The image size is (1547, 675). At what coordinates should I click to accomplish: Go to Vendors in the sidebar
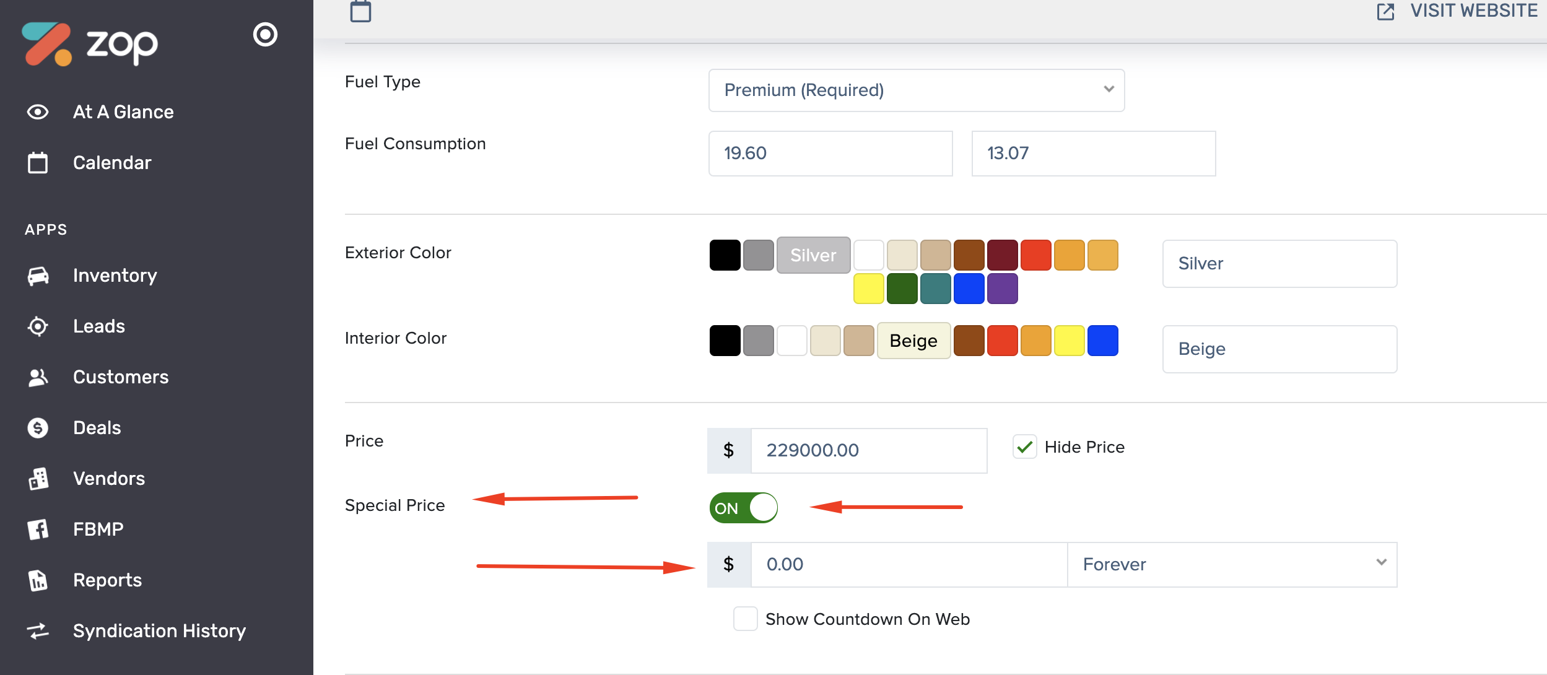point(109,479)
